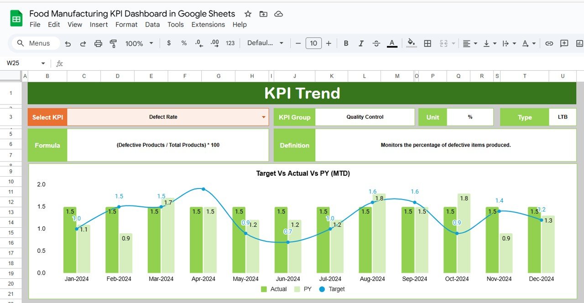Open the name box dropdown arrow

[43, 63]
